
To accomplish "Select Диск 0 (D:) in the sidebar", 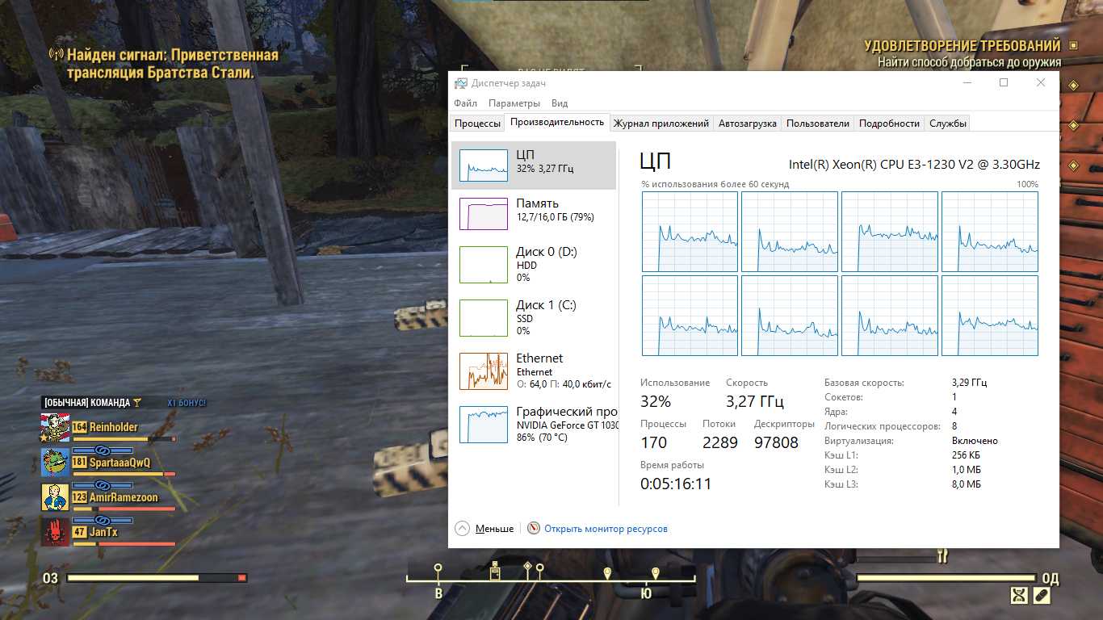I will [534, 265].
